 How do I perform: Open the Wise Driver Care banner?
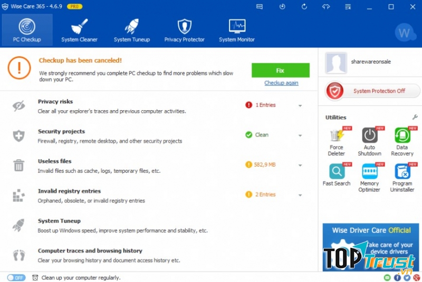[371, 247]
